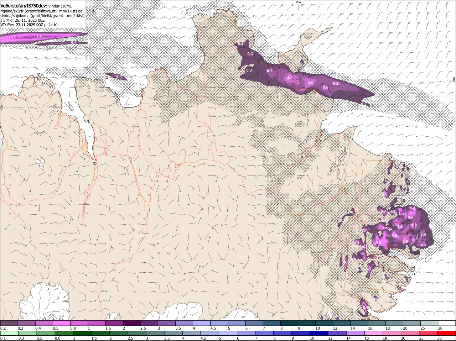Select the dark violet swatch between 2 and 2.5 in upper legend
Screen dimensions: 456x341
pos(131,323)
